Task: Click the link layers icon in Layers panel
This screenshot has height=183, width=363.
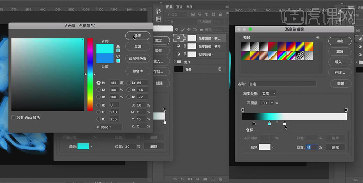Action: 175,179
